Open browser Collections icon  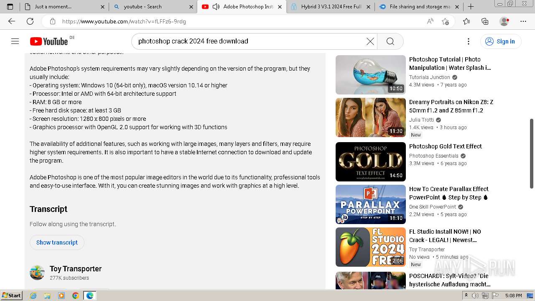pyautogui.click(x=485, y=21)
